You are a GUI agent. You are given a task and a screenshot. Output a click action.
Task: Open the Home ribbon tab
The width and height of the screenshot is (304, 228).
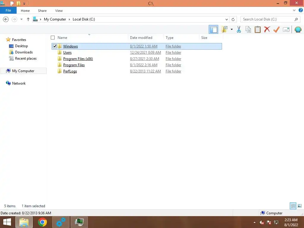(x=25, y=11)
